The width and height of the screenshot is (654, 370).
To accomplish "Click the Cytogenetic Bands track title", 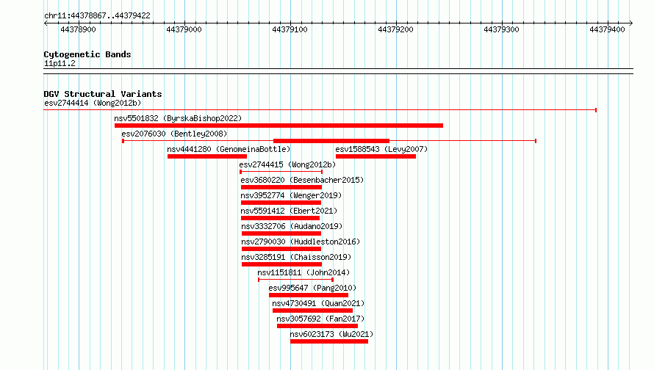I will [x=87, y=54].
